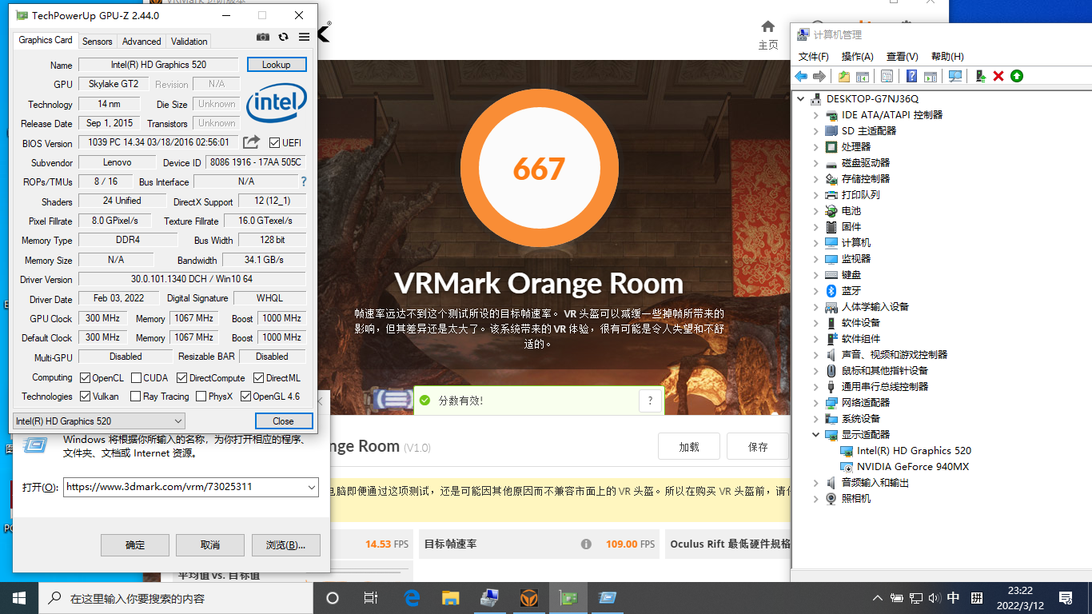Toggle the DirectCompute checkbox
Screen dimensions: 1092x614
[182, 378]
